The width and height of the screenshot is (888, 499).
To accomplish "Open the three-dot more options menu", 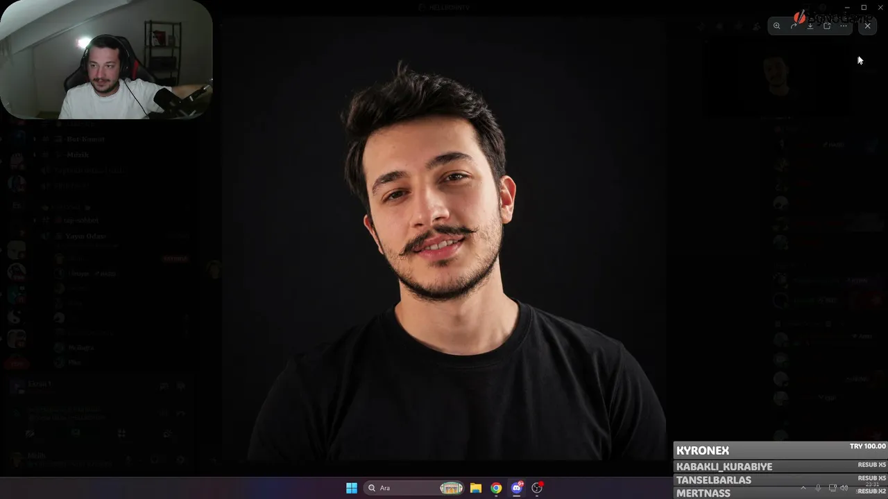I will point(844,26).
